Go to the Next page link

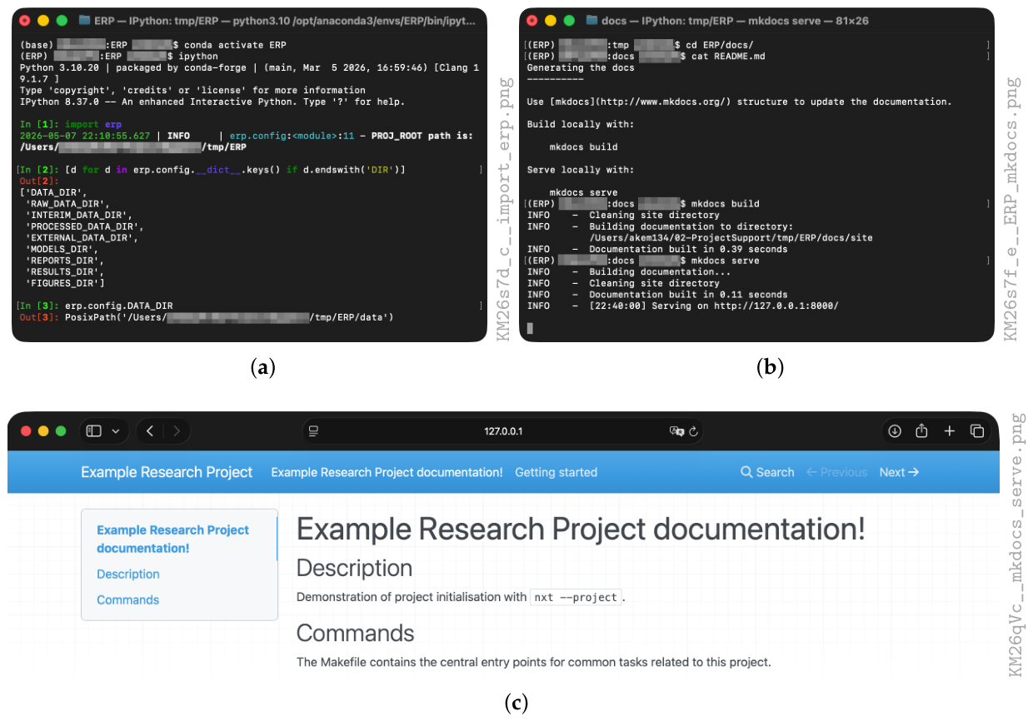click(x=900, y=472)
